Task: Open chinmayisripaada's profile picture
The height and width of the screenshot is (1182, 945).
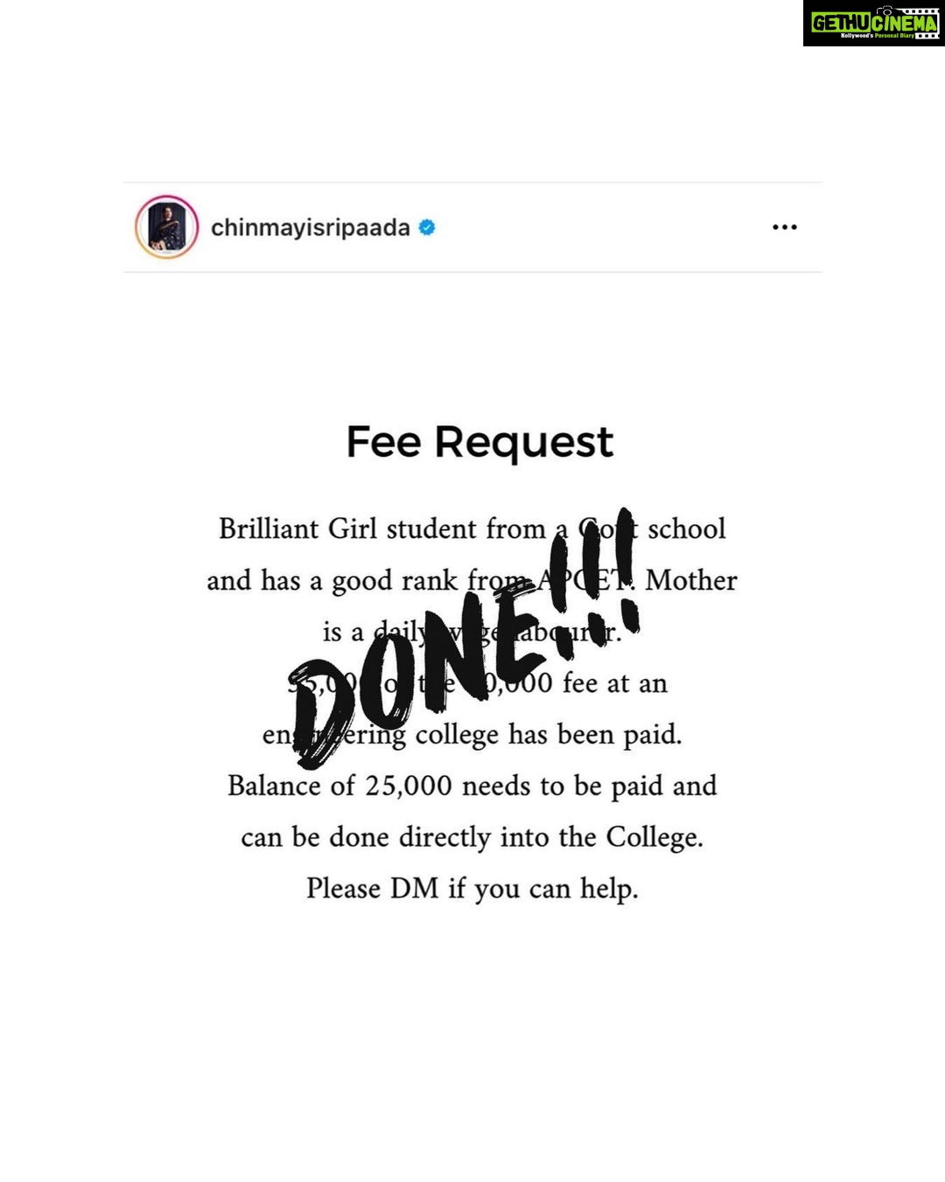Action: [166, 227]
